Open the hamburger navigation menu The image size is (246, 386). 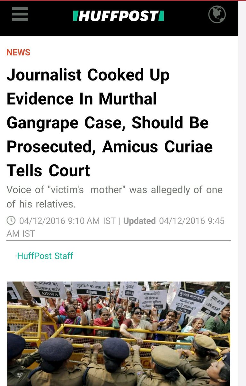pos(20,14)
